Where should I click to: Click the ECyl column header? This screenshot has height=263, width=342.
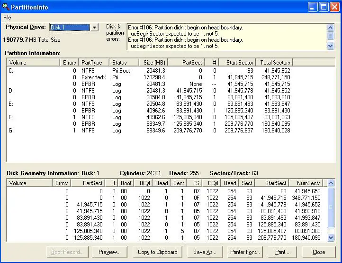click(x=211, y=183)
